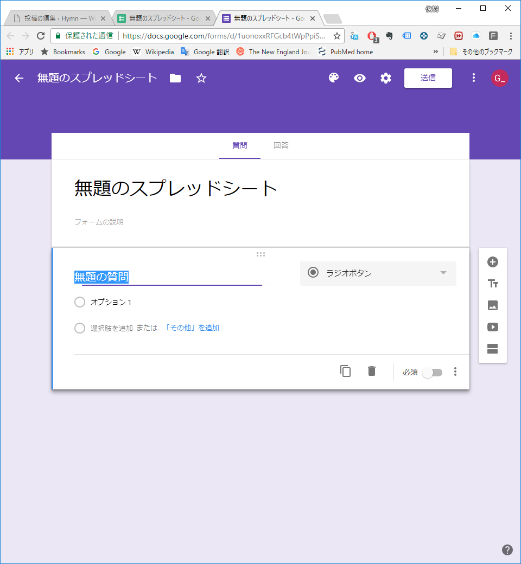
Task: Open the ラジオボタン question type dropdown
Action: [x=378, y=273]
